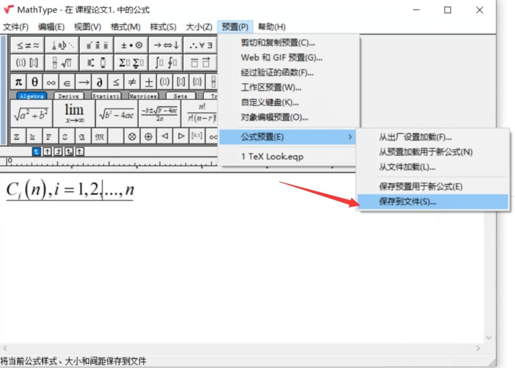The image size is (515, 368).
Task: Open the 视图(V) menu
Action: tap(88, 27)
